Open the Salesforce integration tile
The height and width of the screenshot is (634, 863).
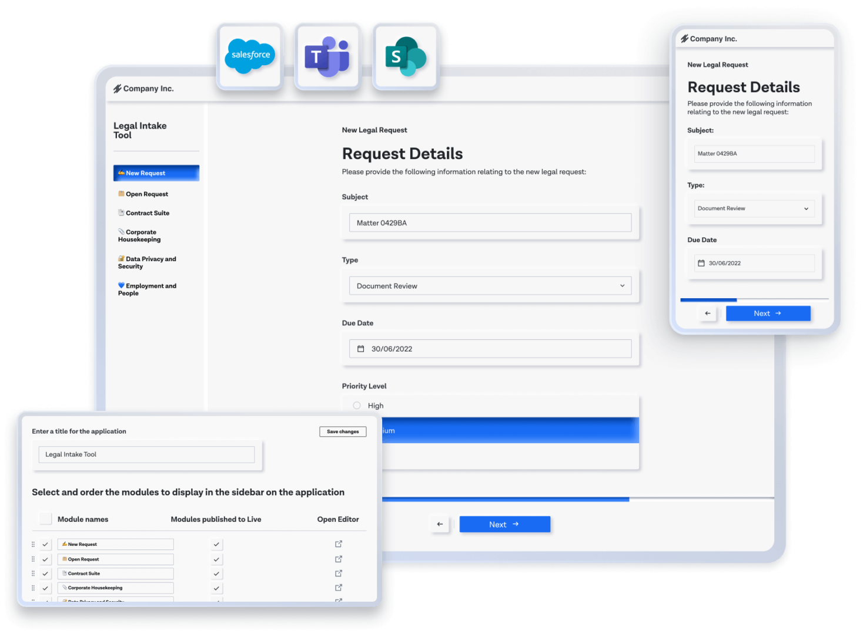(250, 56)
